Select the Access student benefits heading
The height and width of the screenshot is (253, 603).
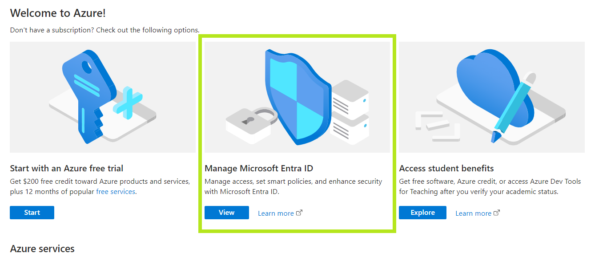446,168
